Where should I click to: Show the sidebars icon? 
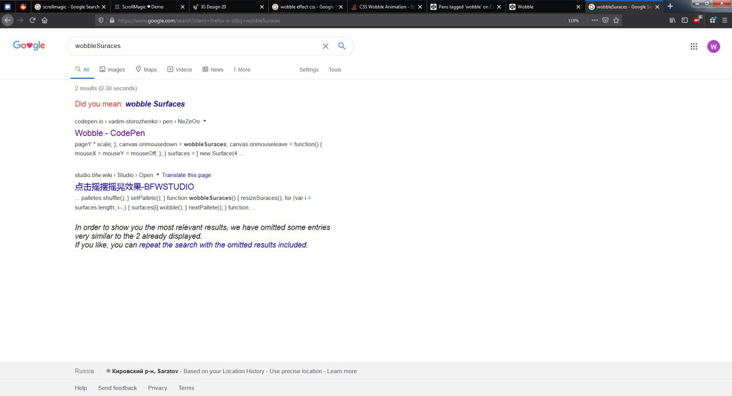pyautogui.click(x=685, y=20)
